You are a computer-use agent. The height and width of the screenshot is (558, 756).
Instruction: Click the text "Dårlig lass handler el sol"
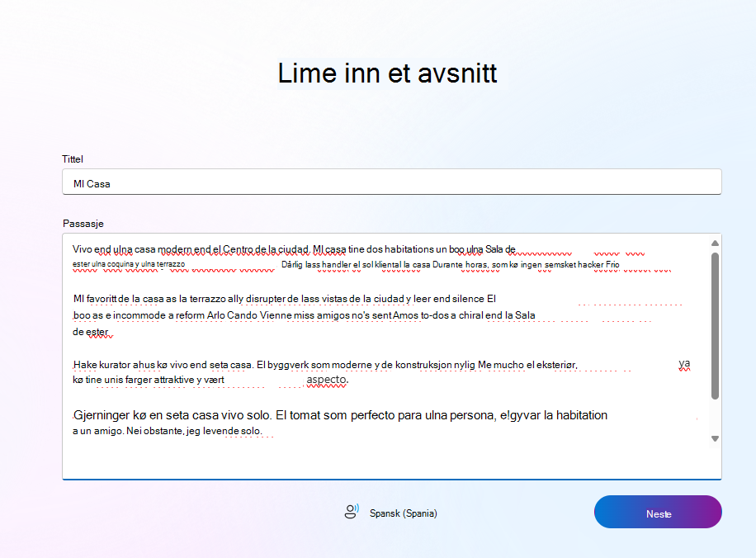(x=326, y=265)
